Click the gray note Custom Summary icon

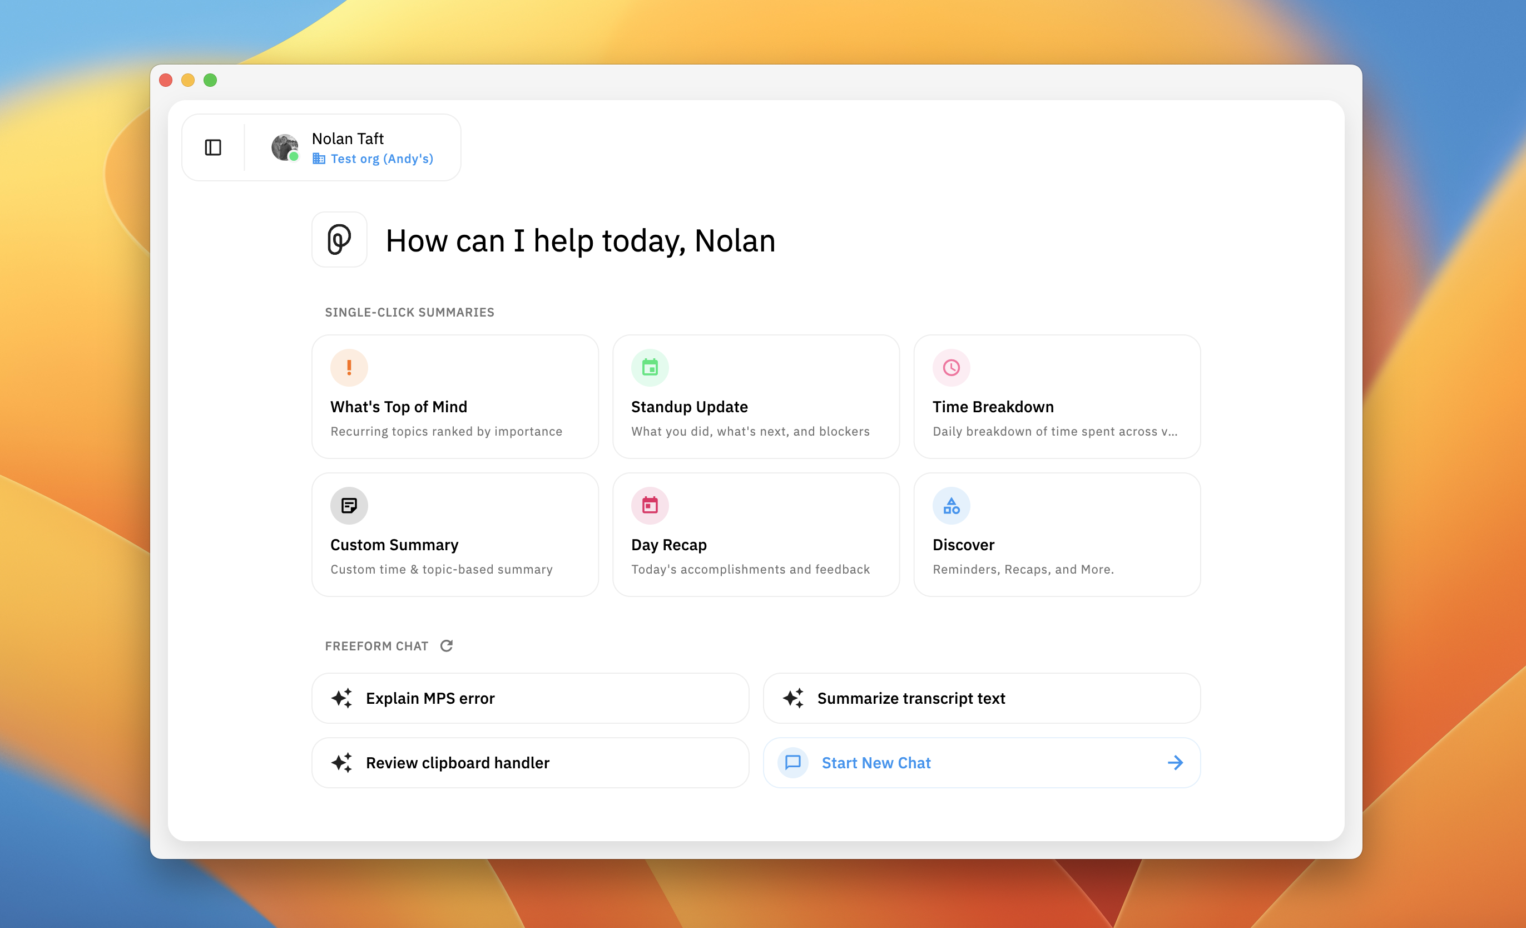[349, 506]
